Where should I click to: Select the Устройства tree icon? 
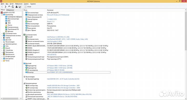(4, 50)
